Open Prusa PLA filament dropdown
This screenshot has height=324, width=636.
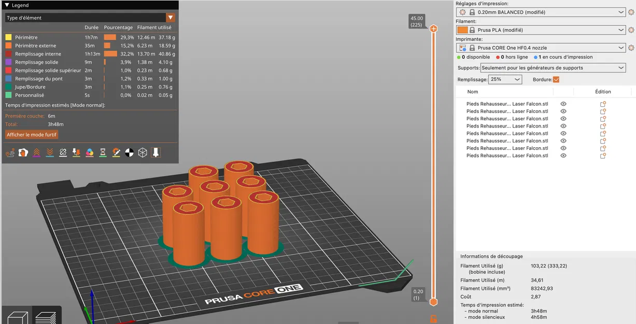(x=542, y=30)
